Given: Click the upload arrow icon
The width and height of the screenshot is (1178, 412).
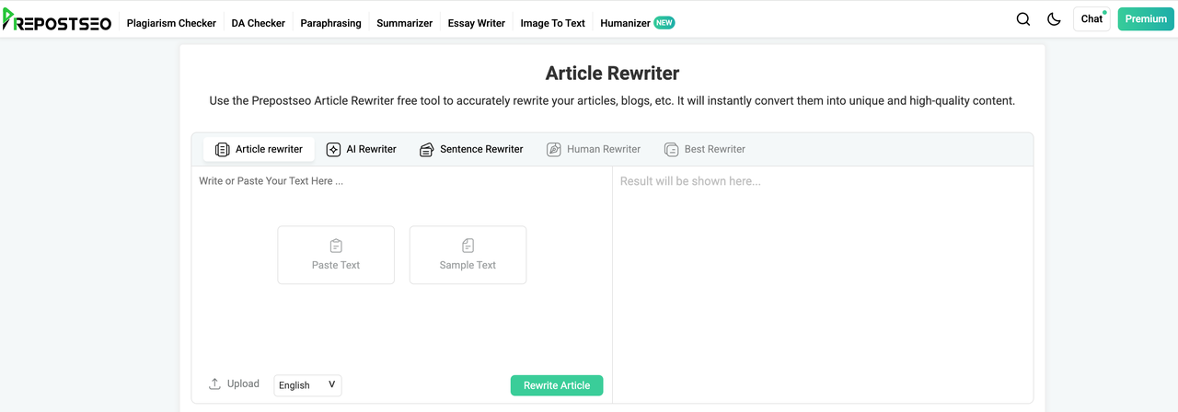Looking at the screenshot, I should [214, 383].
